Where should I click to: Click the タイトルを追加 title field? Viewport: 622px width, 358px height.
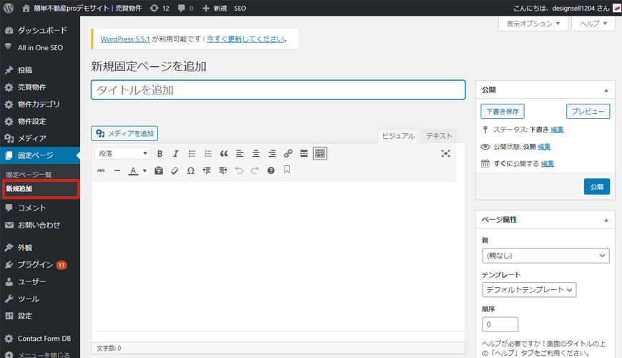point(278,89)
